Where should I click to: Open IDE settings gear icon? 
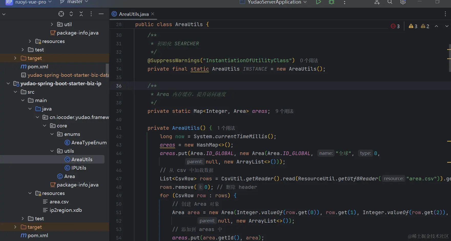(403, 2)
